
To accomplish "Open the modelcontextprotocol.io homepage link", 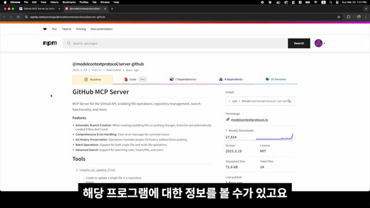I will click(249, 120).
